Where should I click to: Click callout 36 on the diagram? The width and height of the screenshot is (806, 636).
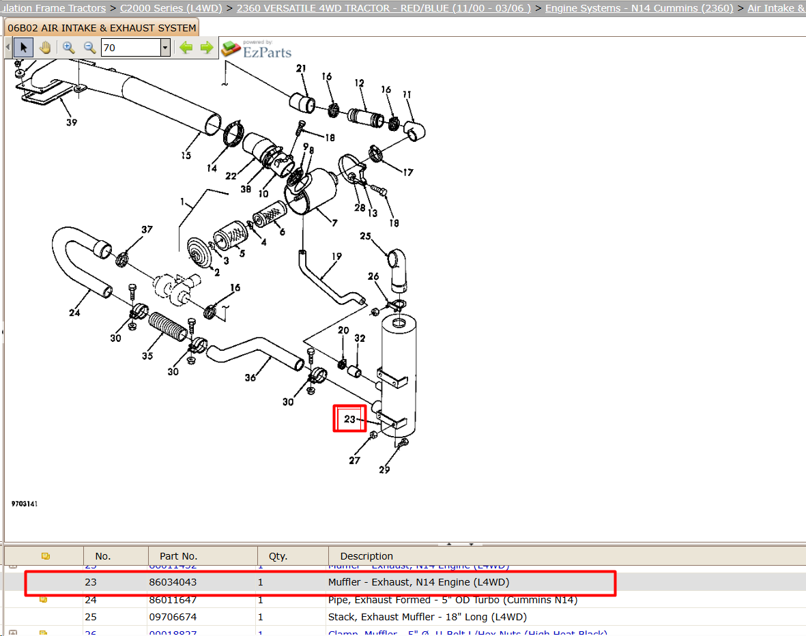point(250,377)
